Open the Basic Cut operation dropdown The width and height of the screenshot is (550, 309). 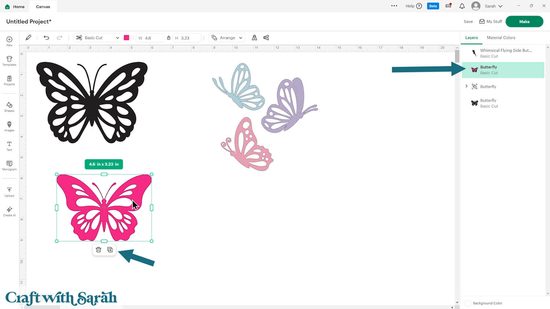[x=98, y=38]
